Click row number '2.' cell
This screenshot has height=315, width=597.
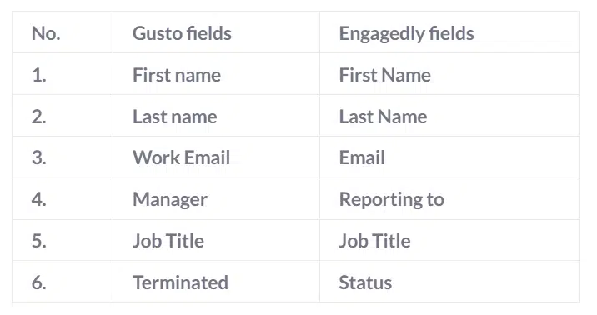[x=63, y=115]
